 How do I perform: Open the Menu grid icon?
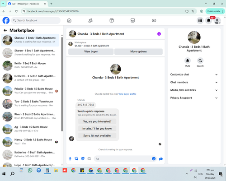[200, 20]
